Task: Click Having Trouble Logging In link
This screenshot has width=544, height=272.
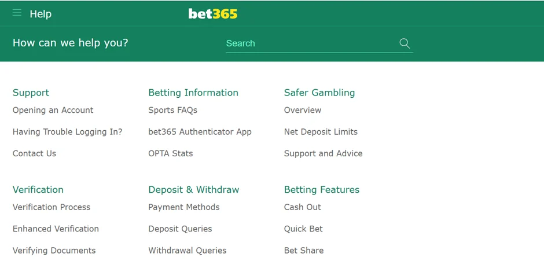Action: tap(68, 132)
